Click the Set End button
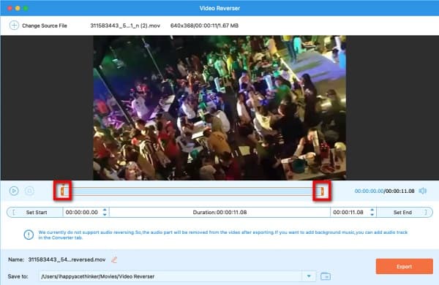The image size is (439, 285). 405,212
